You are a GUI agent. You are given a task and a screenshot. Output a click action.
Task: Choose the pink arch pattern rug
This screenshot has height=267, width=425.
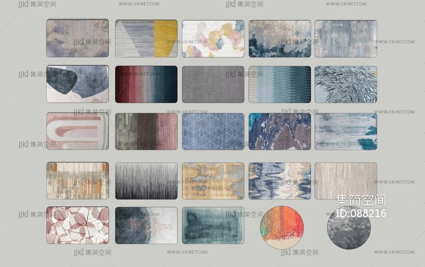78,131
